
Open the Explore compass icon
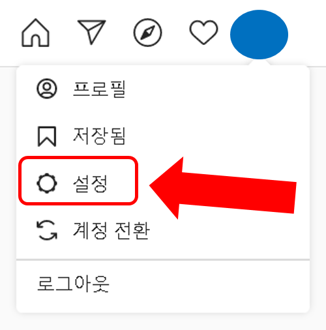tap(147, 33)
